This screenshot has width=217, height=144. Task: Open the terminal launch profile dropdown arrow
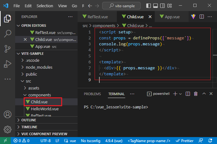click(x=180, y=94)
